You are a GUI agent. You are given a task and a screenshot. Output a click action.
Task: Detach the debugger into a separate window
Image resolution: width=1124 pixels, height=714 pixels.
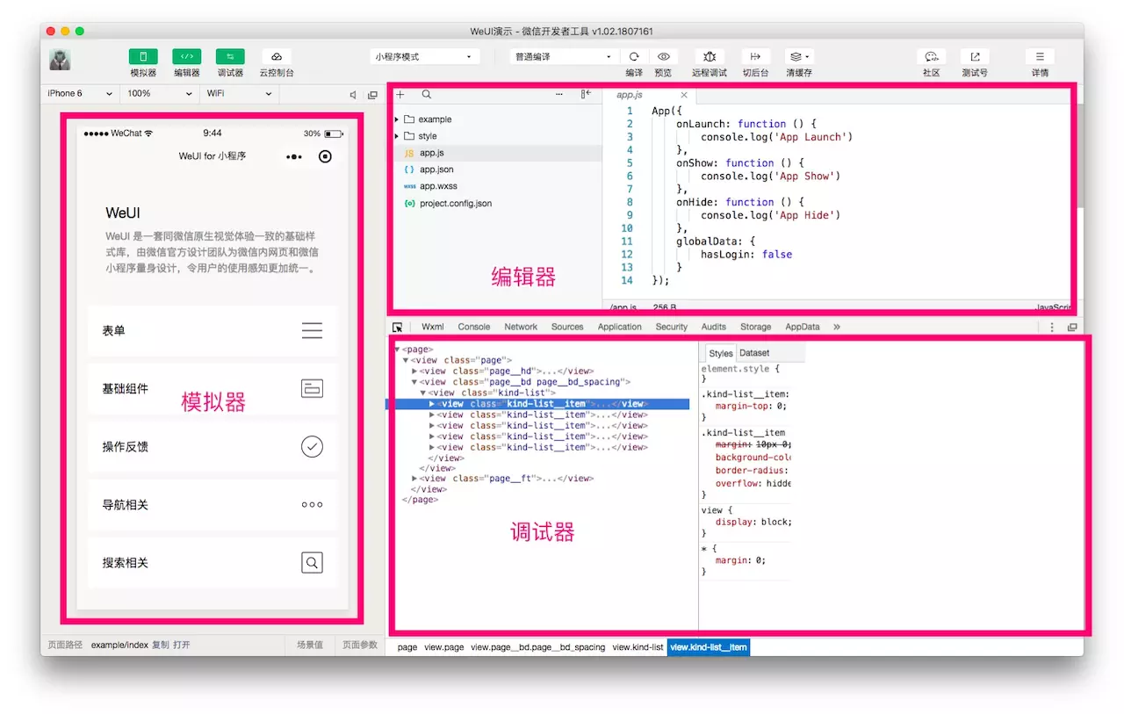pyautogui.click(x=1072, y=327)
